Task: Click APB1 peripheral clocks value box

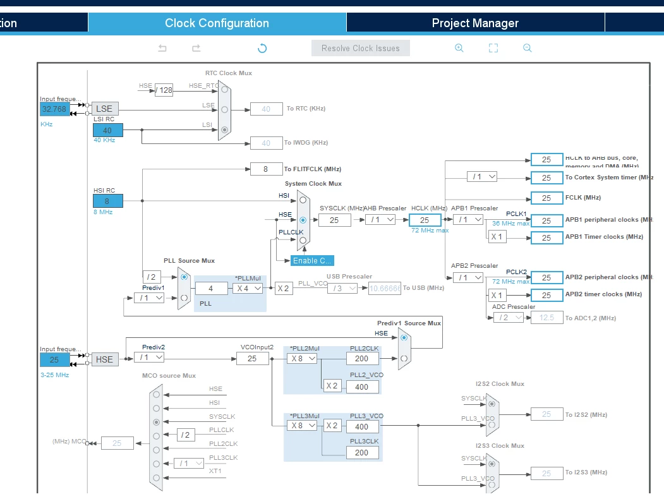Action: (547, 221)
